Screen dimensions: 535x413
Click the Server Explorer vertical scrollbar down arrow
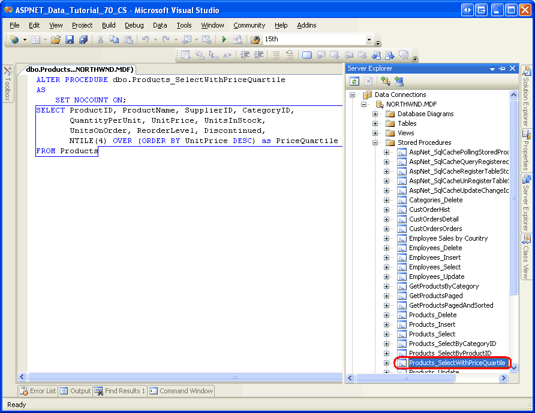[x=513, y=368]
